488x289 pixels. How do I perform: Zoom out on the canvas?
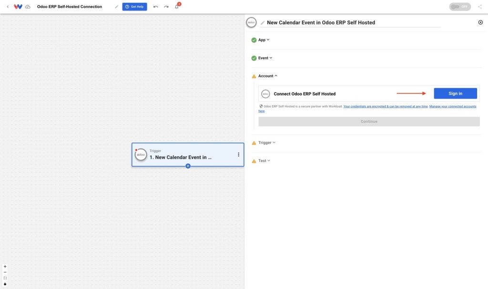[x=5, y=272]
